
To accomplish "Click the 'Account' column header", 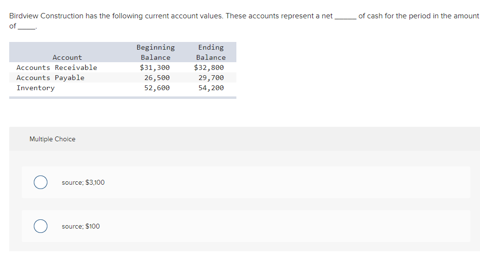I will click(x=67, y=57).
